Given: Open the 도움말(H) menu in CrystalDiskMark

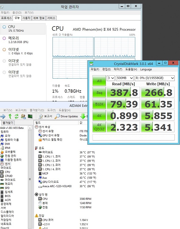Looking at the screenshot, I should 131,70.
